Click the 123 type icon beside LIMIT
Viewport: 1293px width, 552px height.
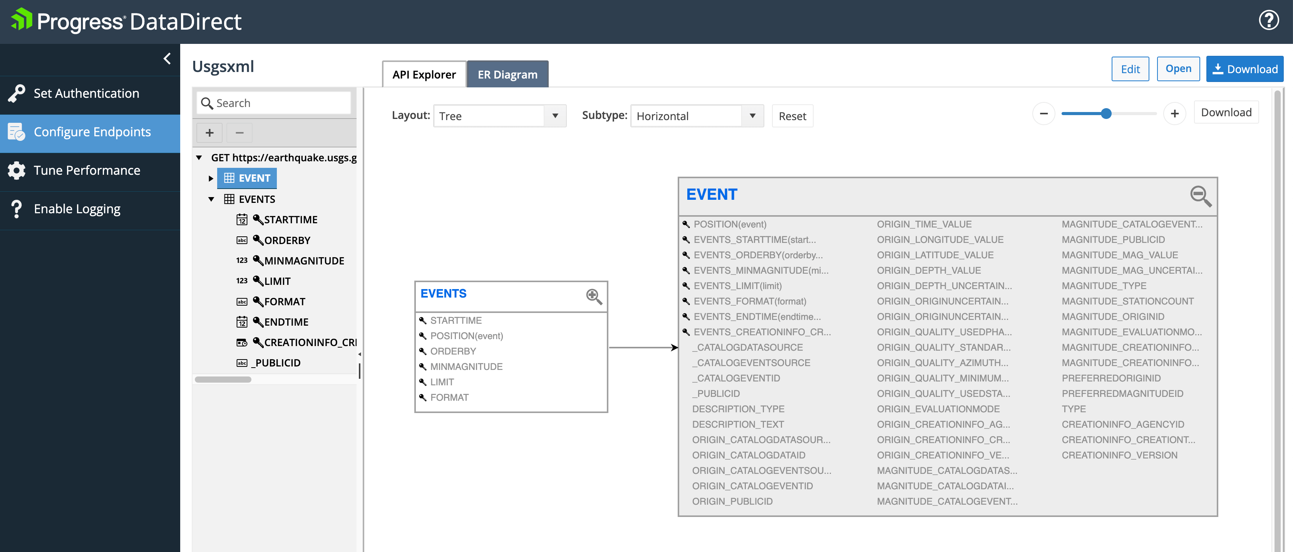pos(242,281)
